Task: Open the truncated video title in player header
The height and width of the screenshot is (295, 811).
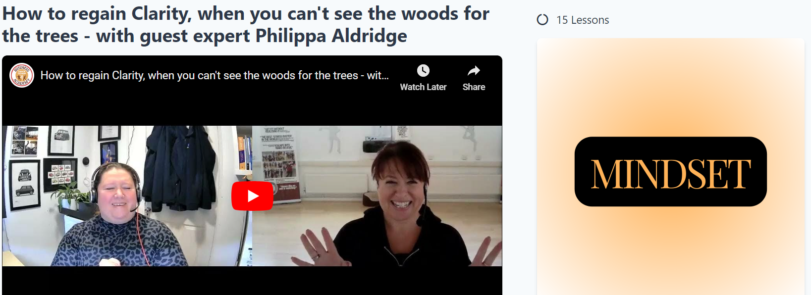Action: pyautogui.click(x=215, y=75)
